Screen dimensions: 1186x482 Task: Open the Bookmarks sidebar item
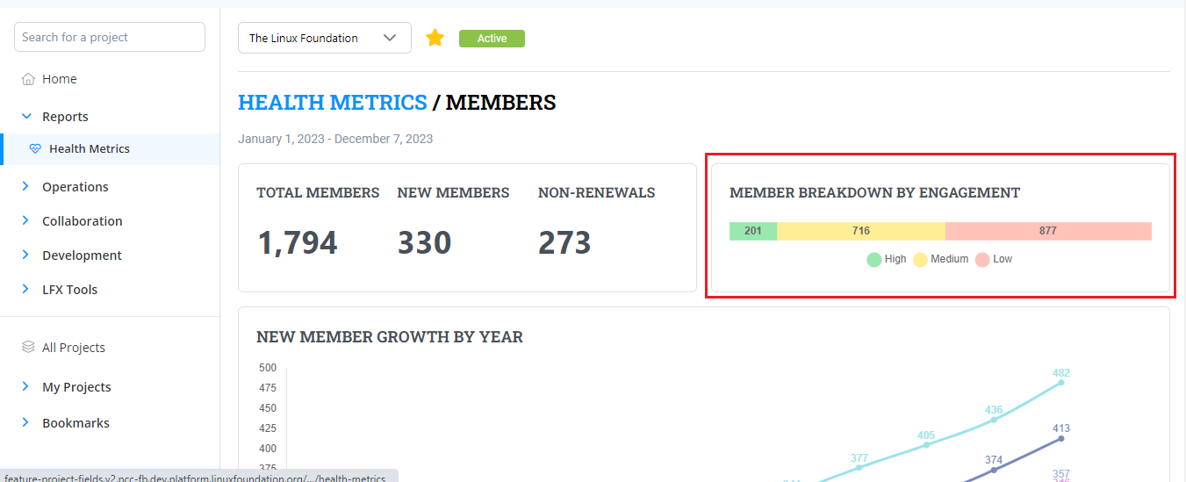click(x=75, y=423)
